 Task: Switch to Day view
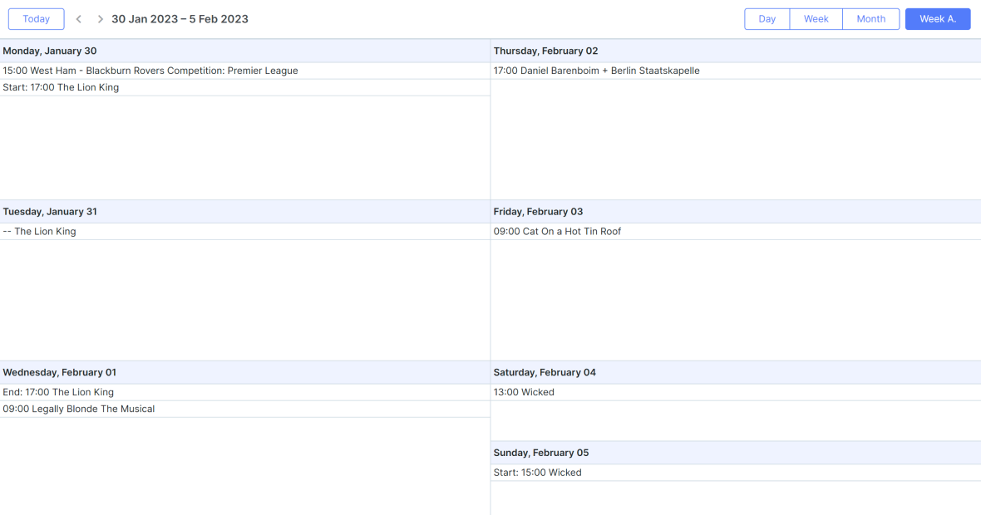click(767, 18)
